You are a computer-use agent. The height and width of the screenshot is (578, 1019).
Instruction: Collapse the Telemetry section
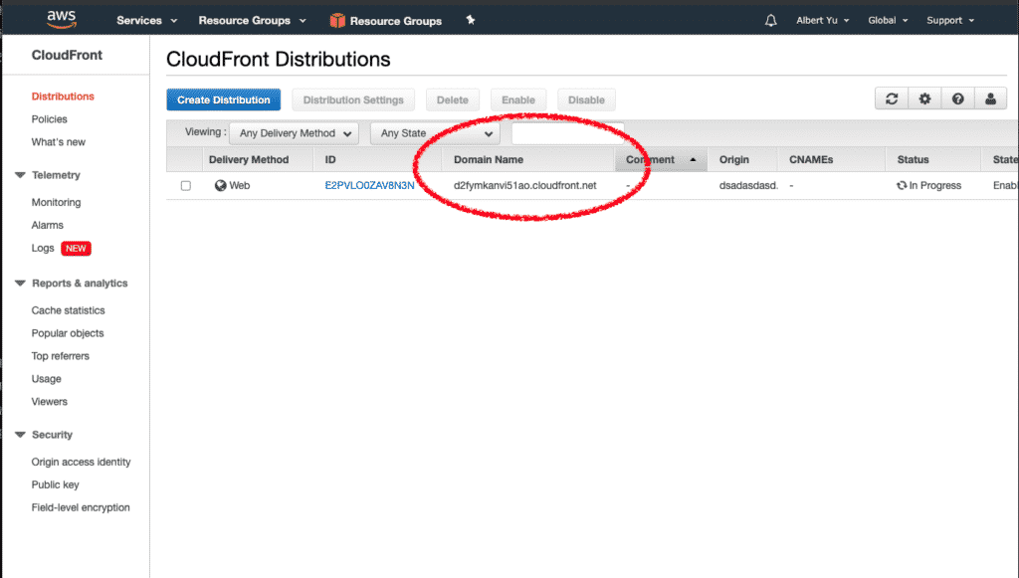tap(20, 175)
